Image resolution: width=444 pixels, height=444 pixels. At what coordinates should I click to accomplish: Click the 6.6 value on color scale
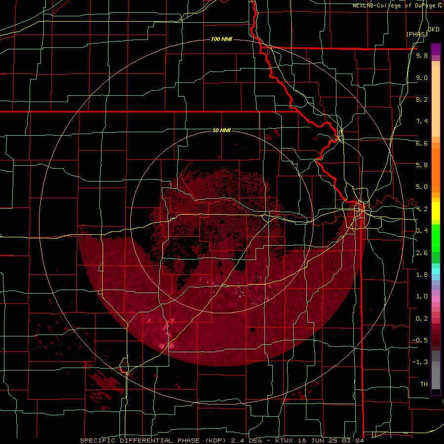coord(422,143)
